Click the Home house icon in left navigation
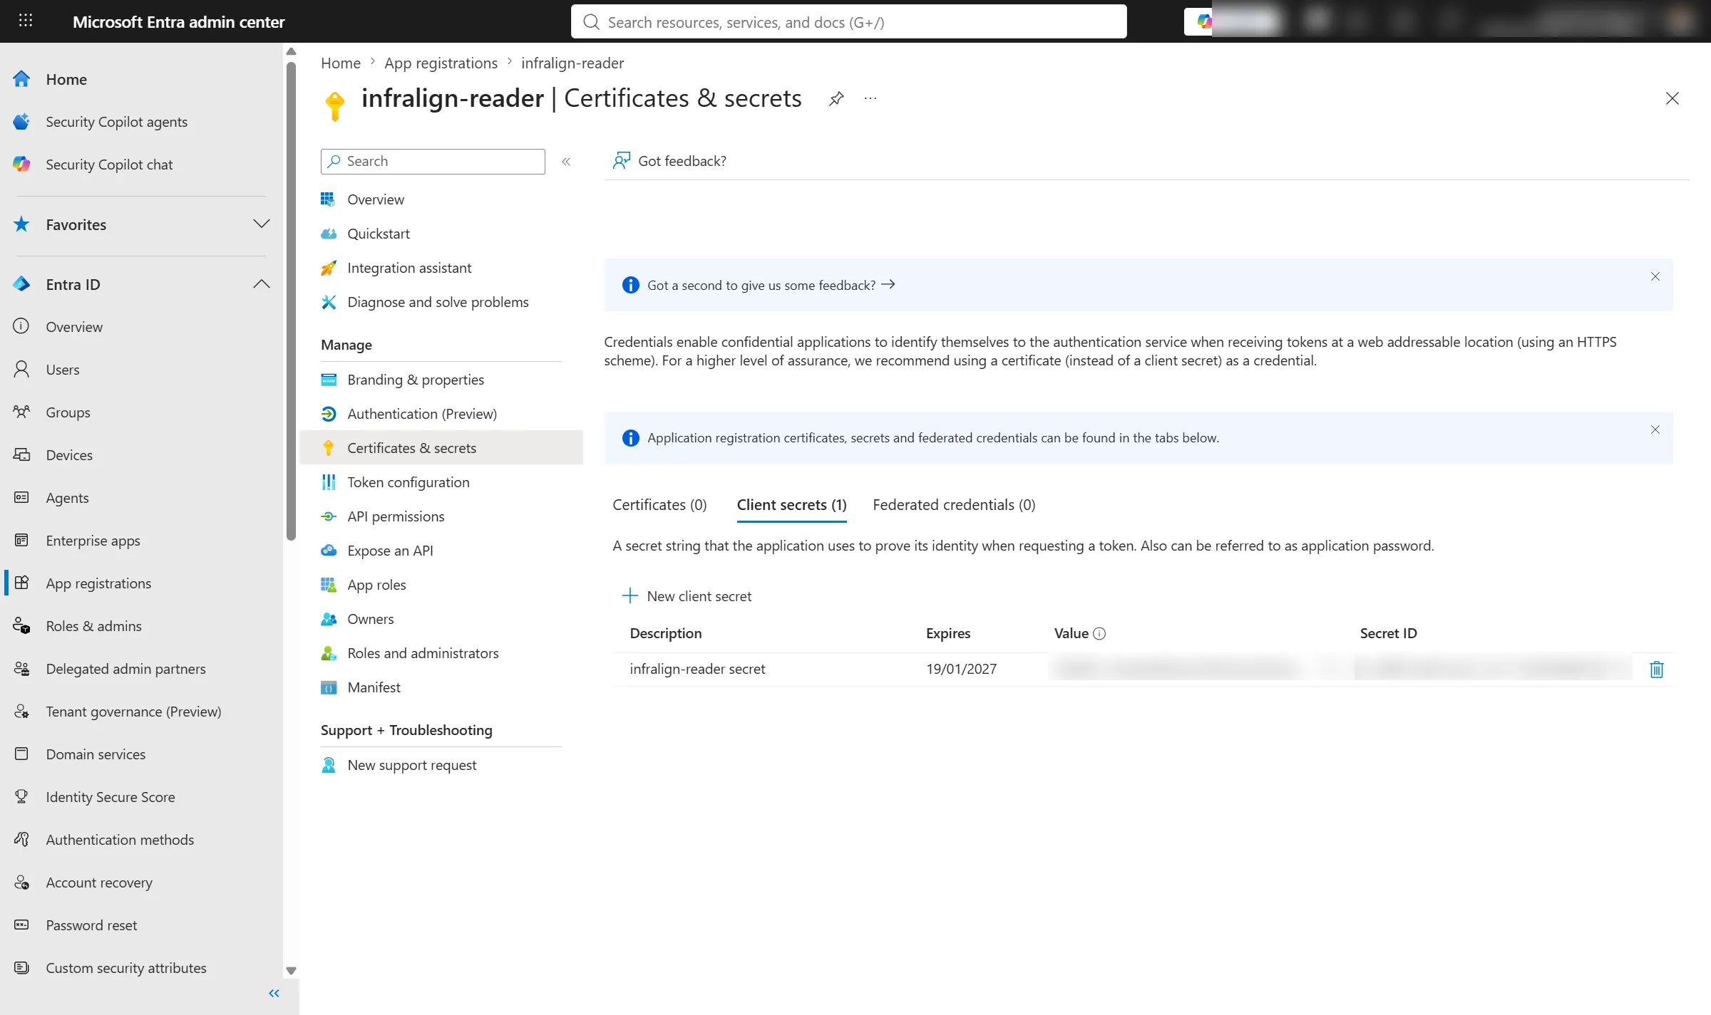 21,79
